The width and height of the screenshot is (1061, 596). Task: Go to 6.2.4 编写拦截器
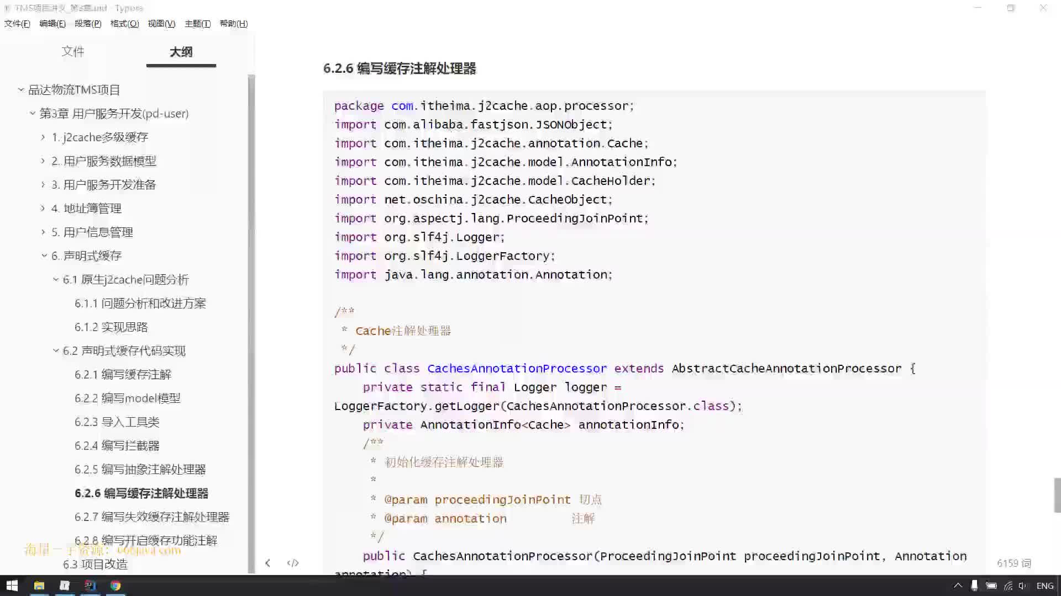click(x=117, y=445)
